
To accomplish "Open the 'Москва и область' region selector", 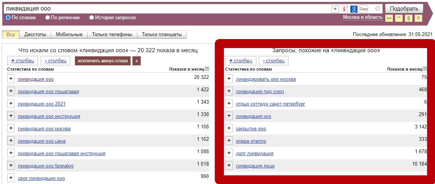I will point(362,18).
